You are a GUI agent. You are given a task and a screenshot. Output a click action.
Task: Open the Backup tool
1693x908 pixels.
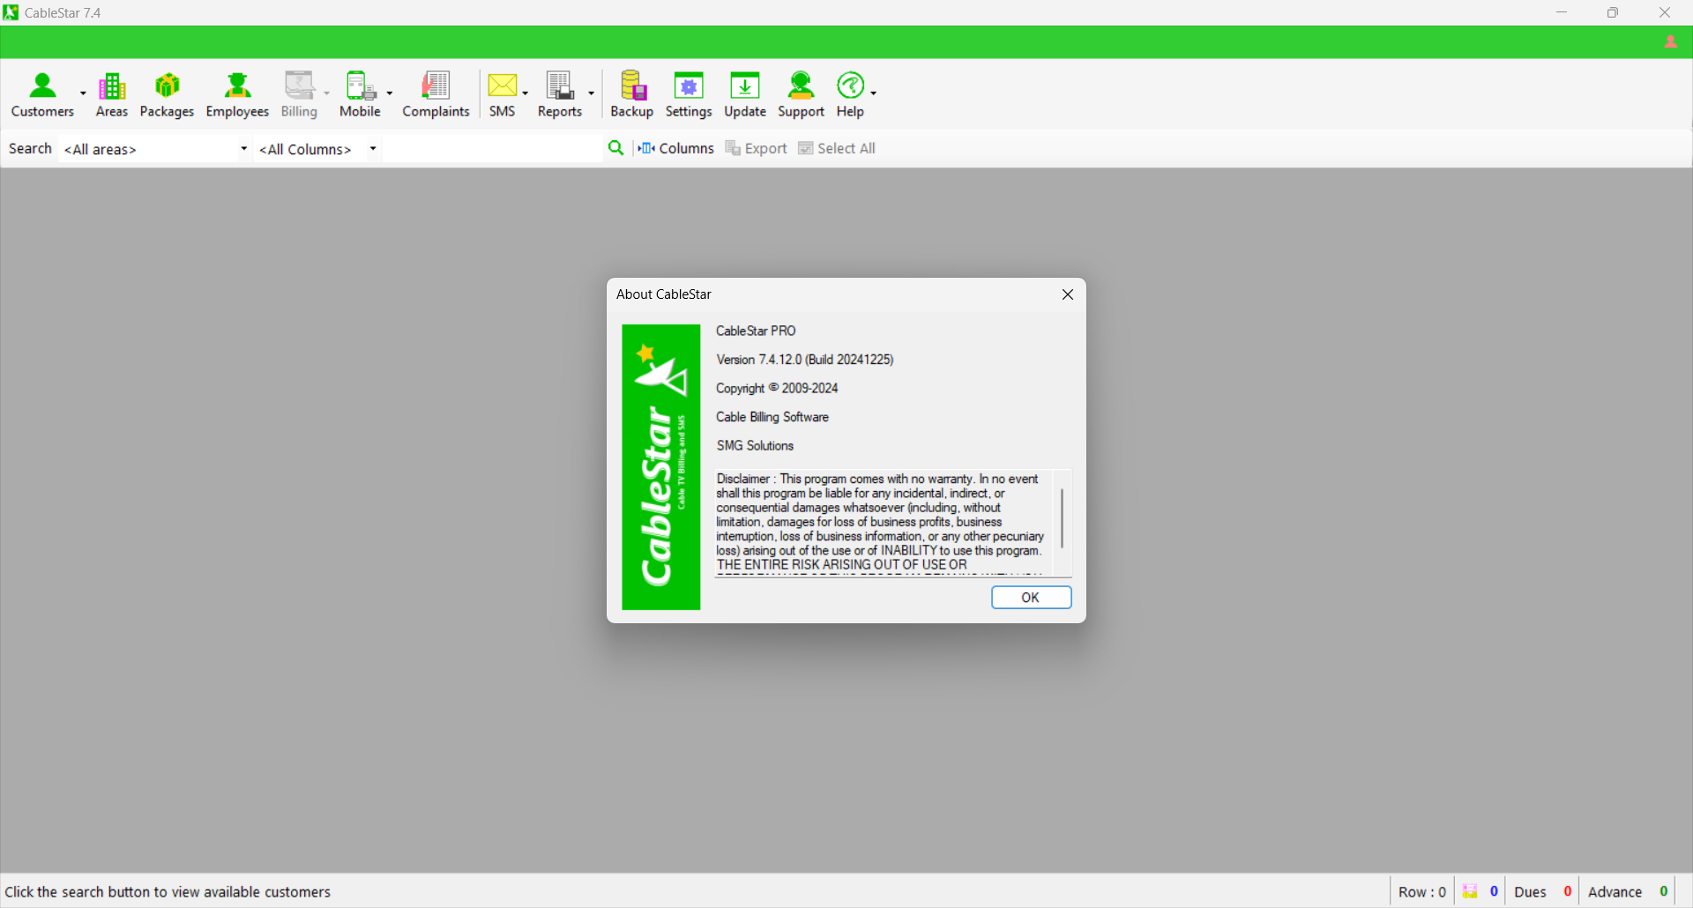click(x=632, y=94)
